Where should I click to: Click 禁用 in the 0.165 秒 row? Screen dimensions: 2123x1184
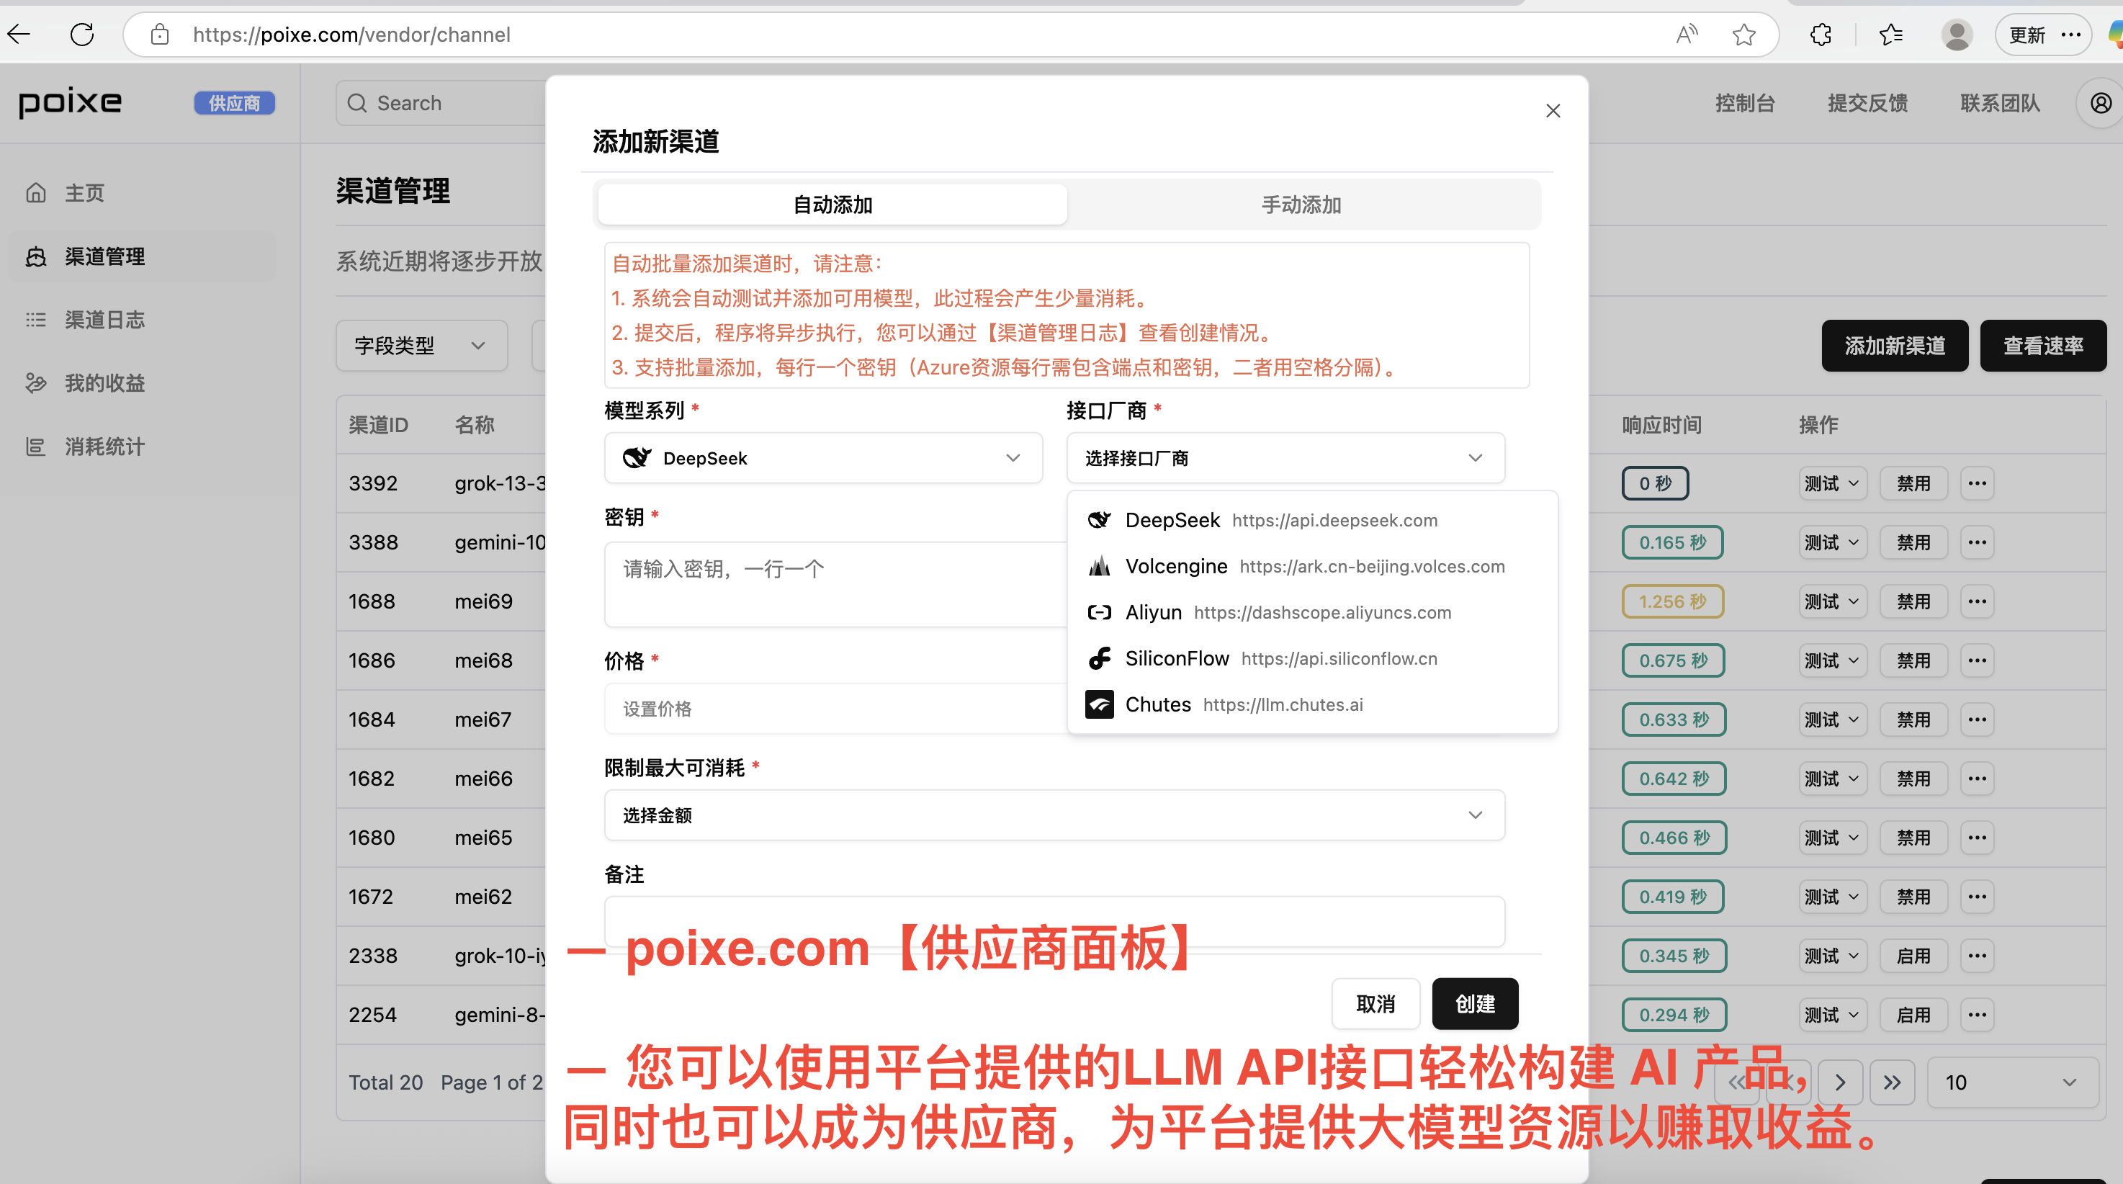(1913, 543)
